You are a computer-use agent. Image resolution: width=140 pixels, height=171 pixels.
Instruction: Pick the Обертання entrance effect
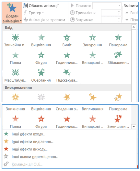(x=41, y=75)
